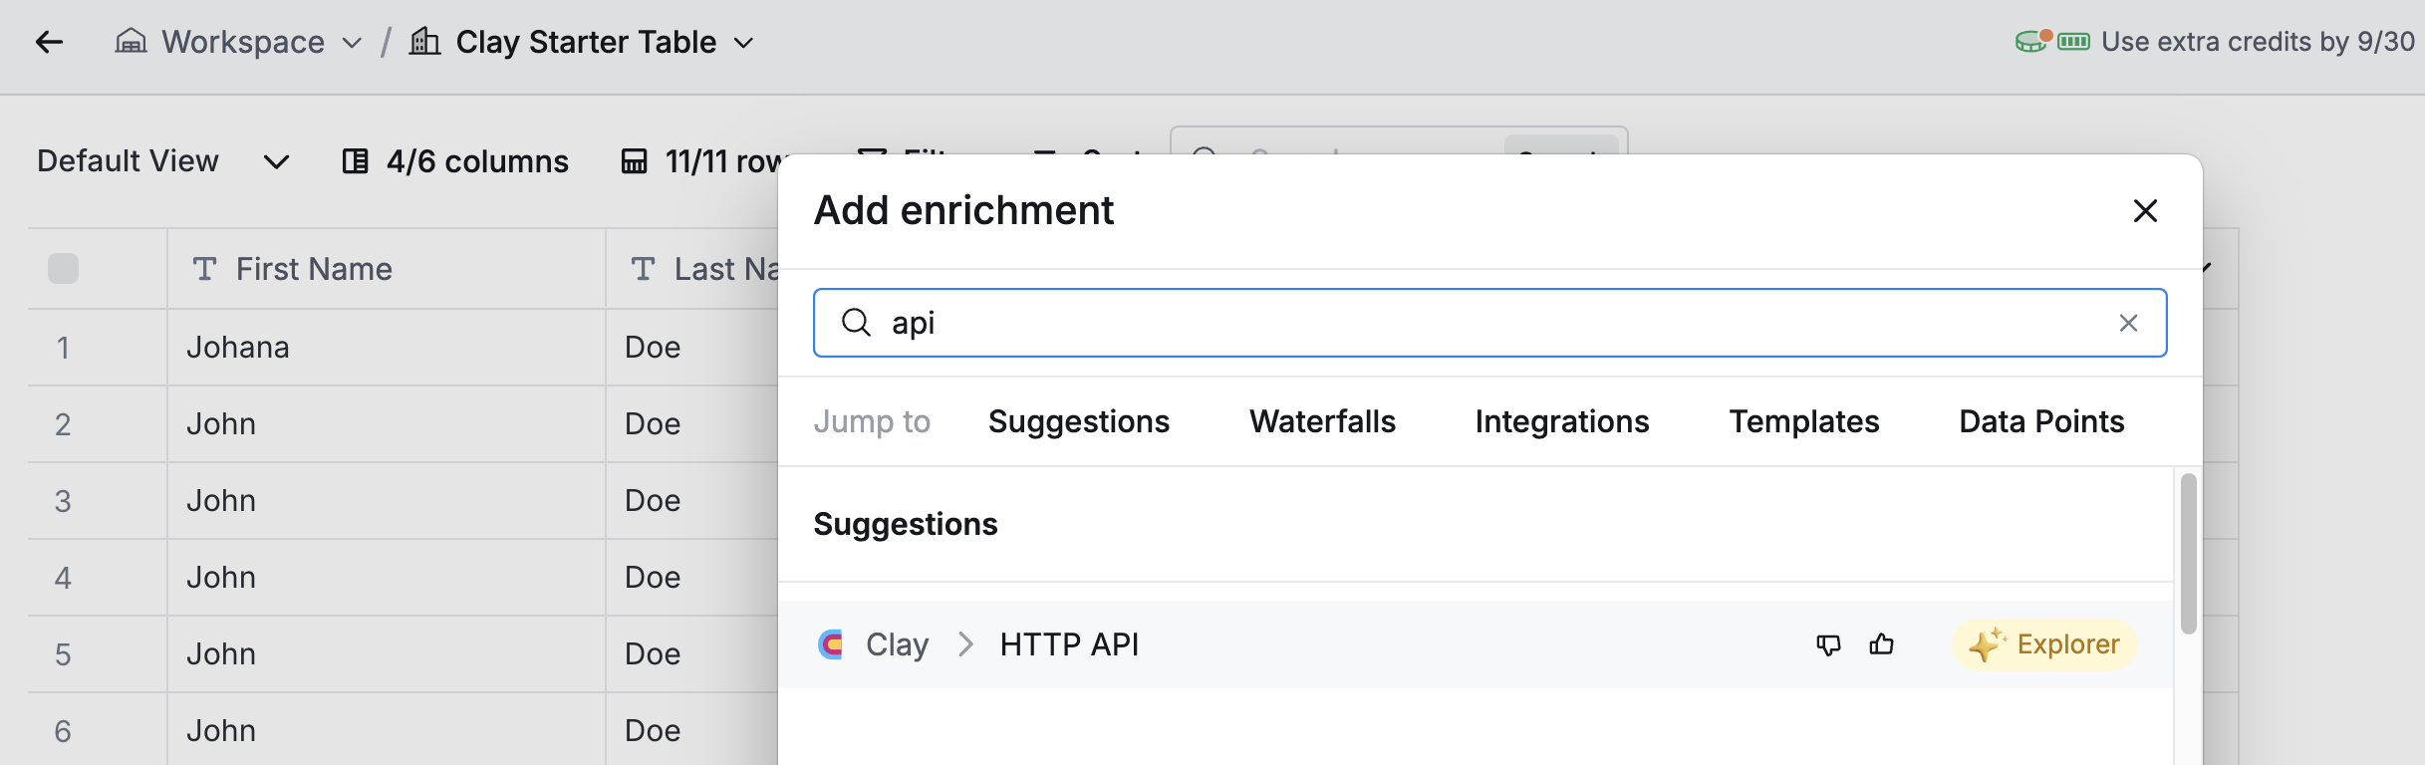Click the back arrow in the header
This screenshot has width=2425, height=765.
(x=49, y=41)
